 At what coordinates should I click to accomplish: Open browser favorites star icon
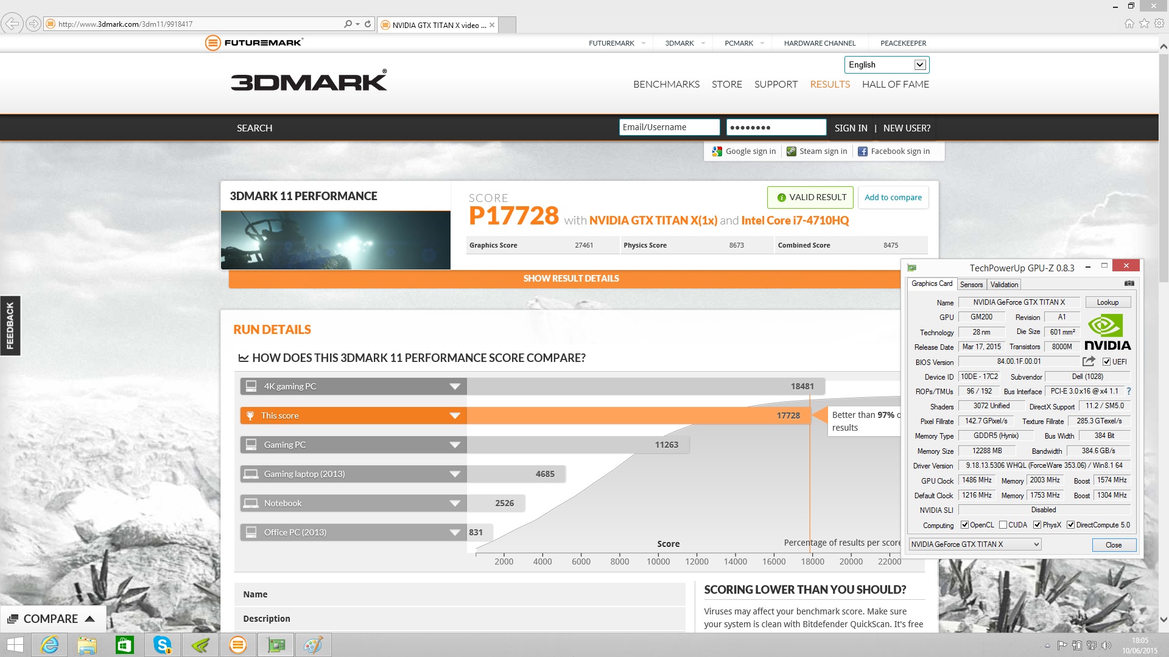tap(1144, 24)
